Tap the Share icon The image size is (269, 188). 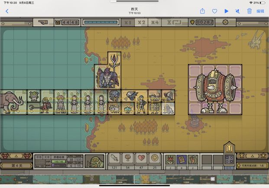(202, 11)
